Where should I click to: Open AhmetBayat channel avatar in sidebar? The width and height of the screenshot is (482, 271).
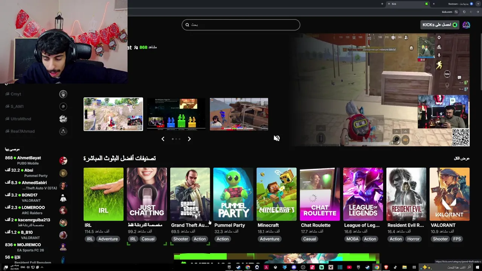(63, 161)
